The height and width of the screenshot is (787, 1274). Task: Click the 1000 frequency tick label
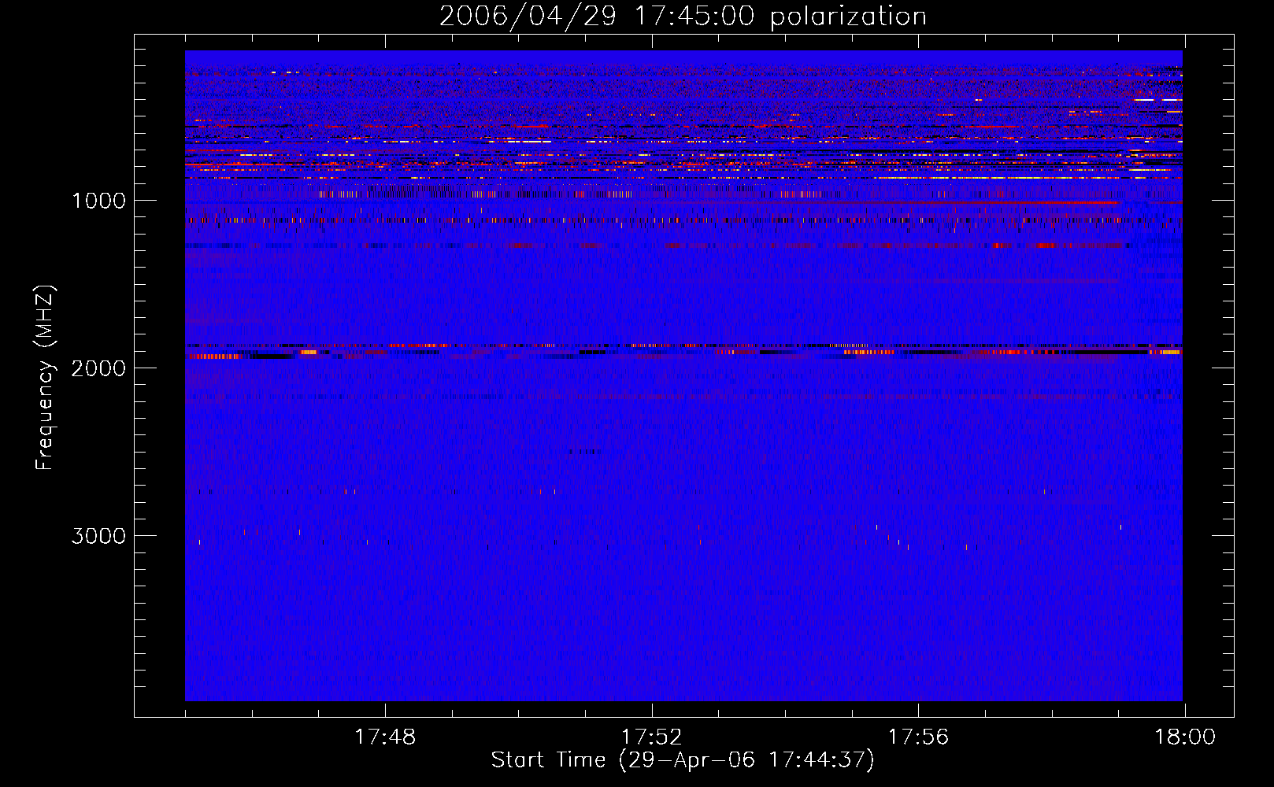[98, 201]
